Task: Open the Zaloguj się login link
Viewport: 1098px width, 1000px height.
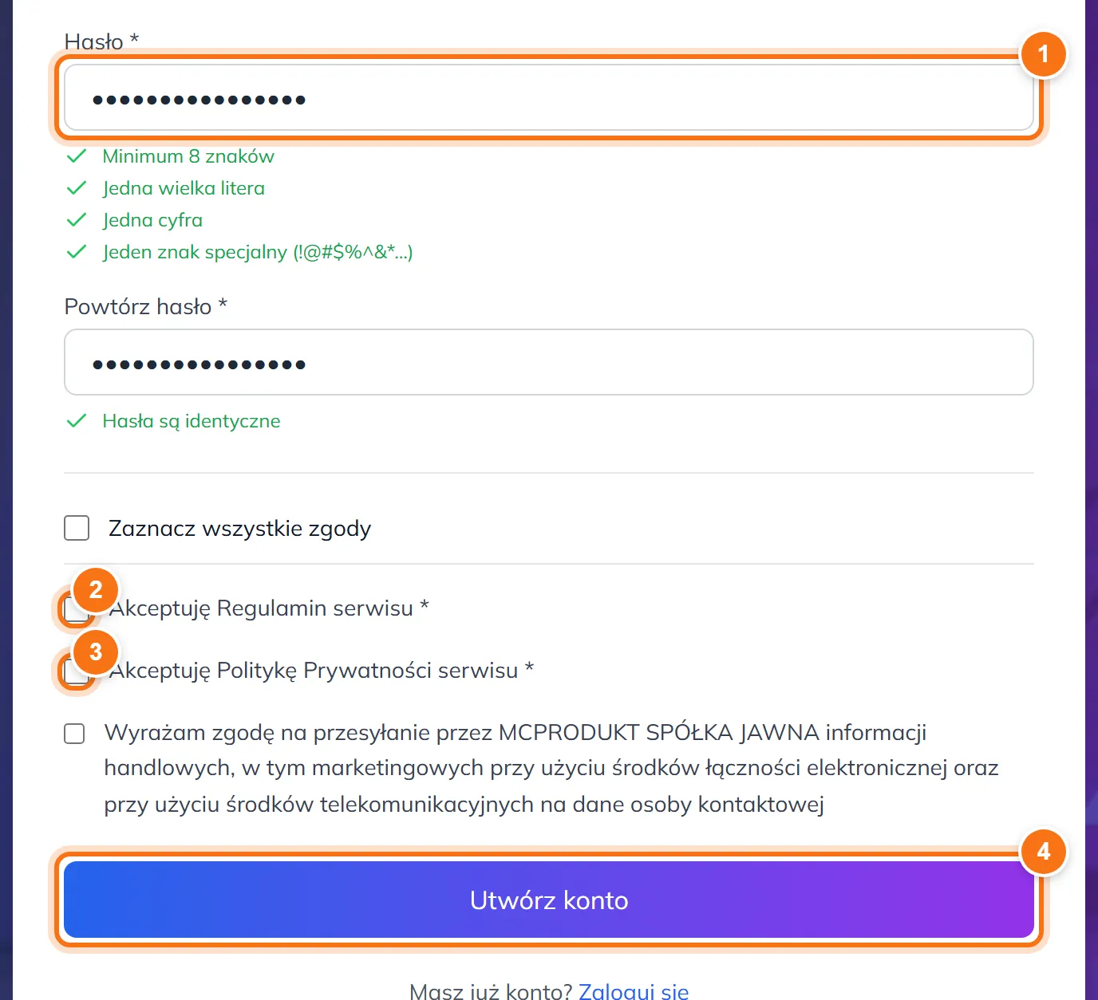Action: click(x=634, y=991)
